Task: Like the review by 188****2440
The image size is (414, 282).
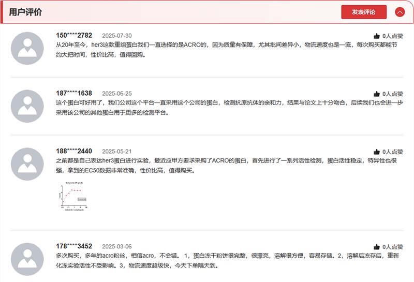Action: point(377,152)
